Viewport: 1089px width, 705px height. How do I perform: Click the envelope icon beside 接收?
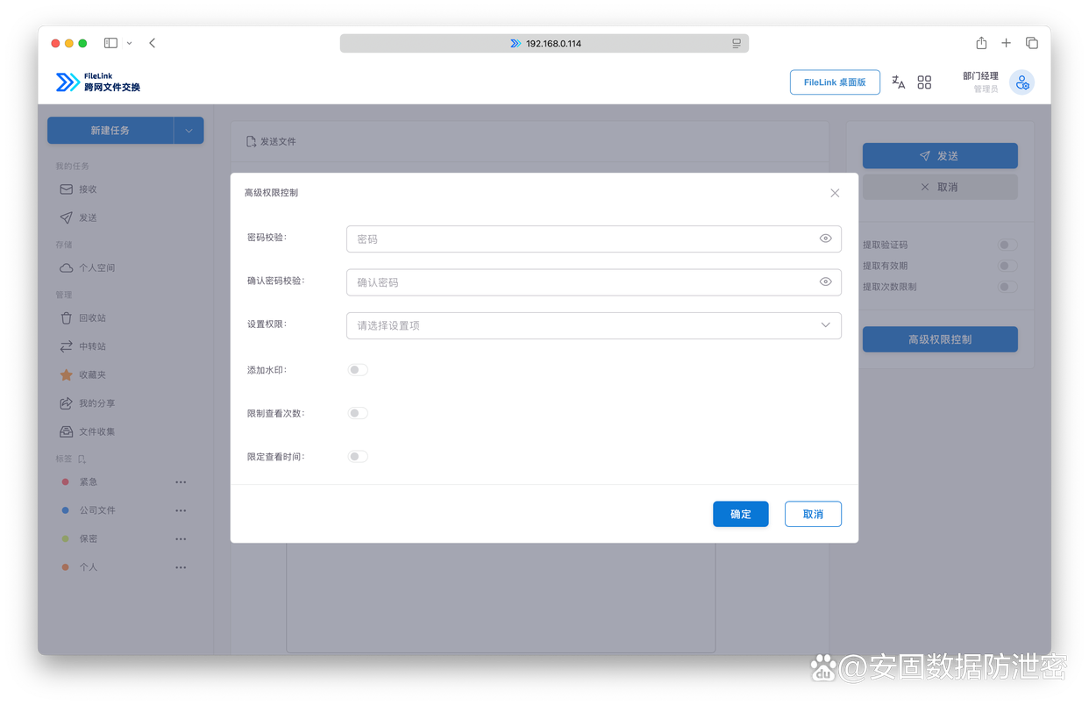coord(66,189)
